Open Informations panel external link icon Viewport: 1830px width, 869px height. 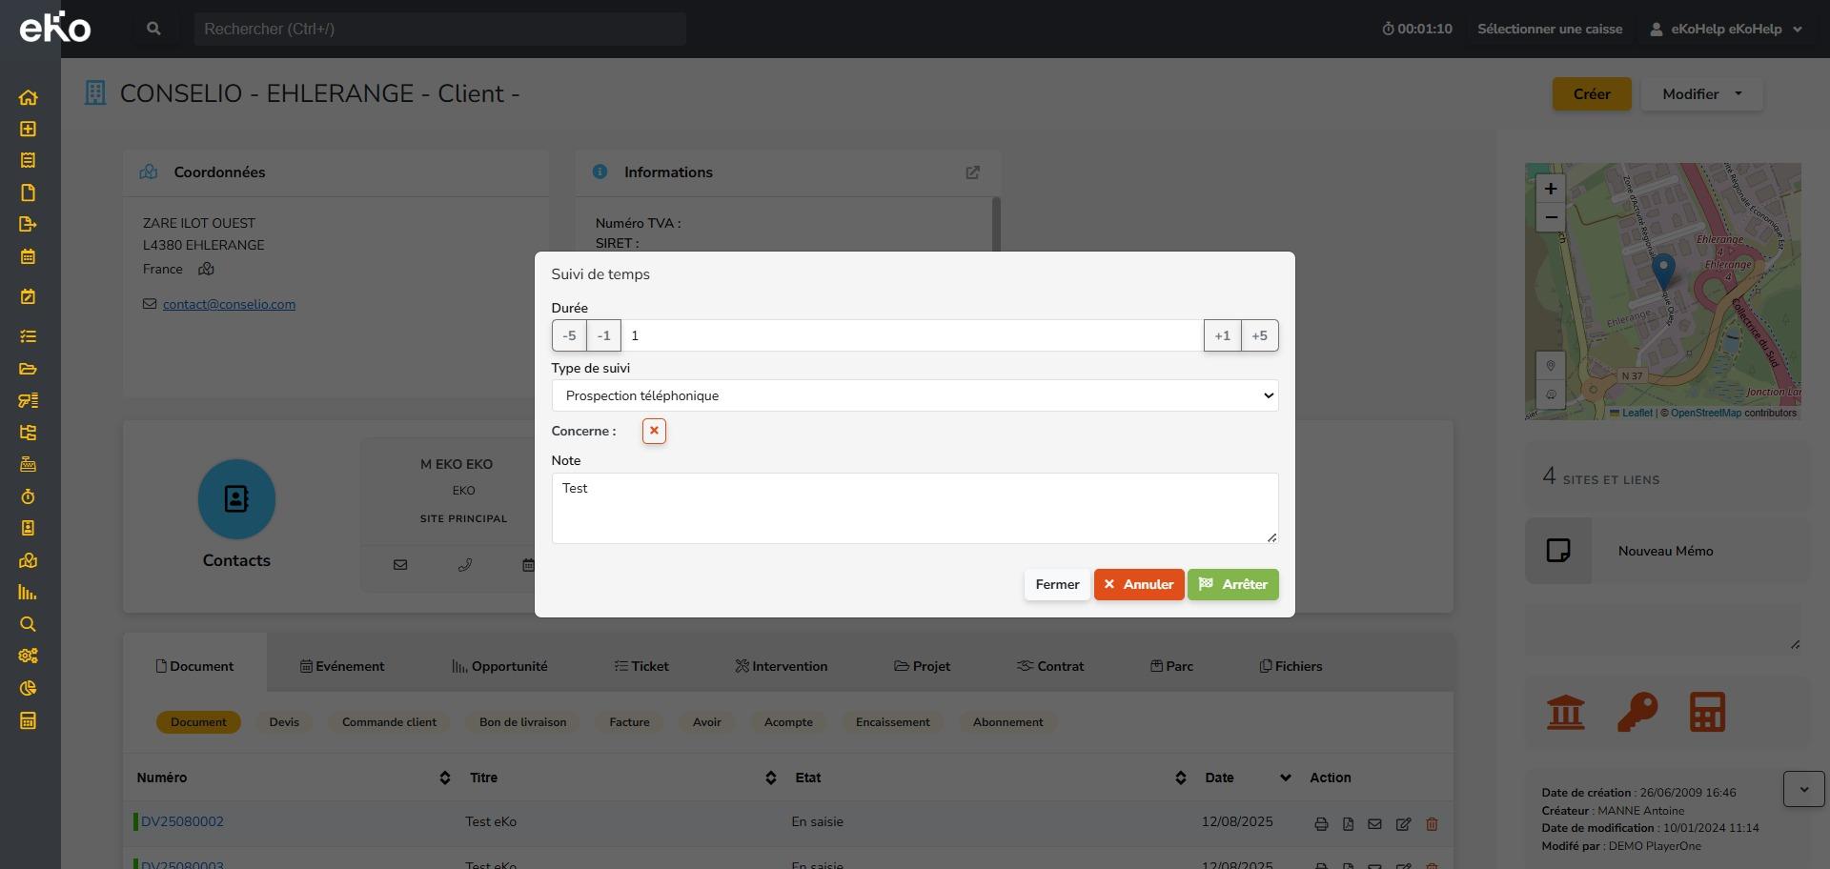pos(972,172)
